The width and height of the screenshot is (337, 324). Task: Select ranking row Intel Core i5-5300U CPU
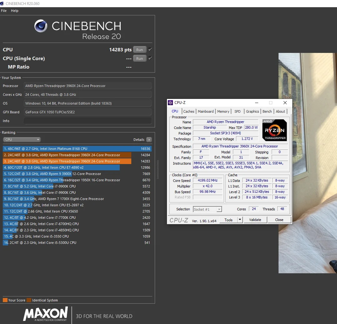pyautogui.click(x=77, y=243)
